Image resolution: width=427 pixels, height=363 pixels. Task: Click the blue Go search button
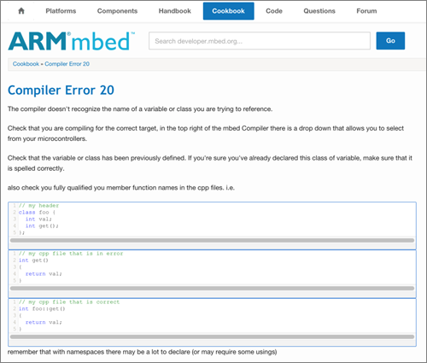390,41
